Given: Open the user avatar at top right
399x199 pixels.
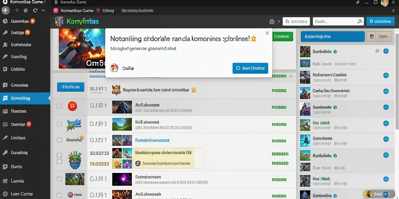Looking at the screenshot, I should coord(385,3).
